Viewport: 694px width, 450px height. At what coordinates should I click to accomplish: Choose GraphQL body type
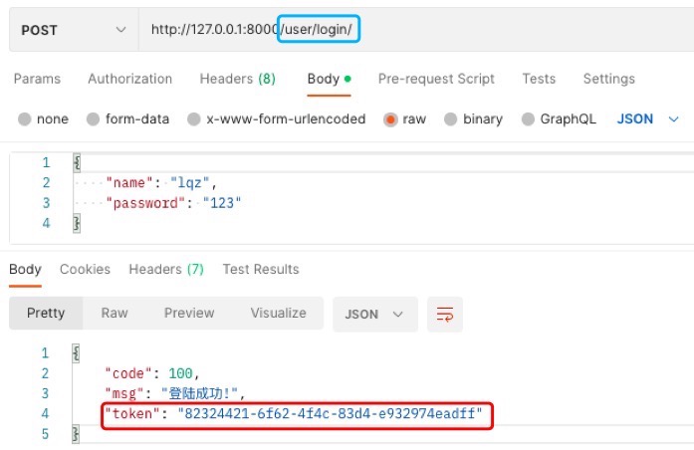coord(529,119)
